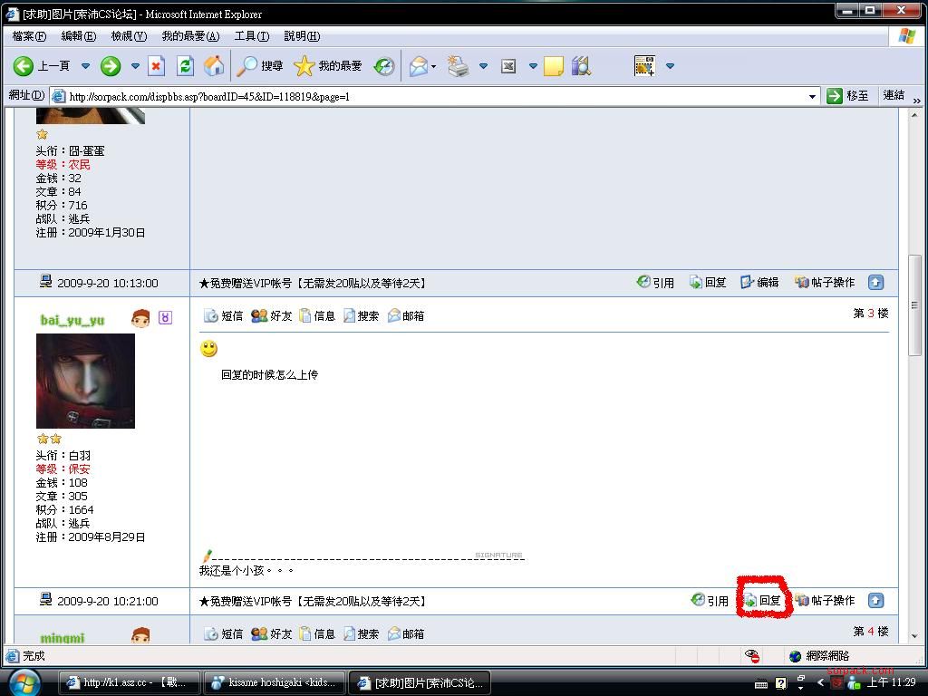
Task: Open the 我的最爱 favorites star button
Action: coord(328,65)
